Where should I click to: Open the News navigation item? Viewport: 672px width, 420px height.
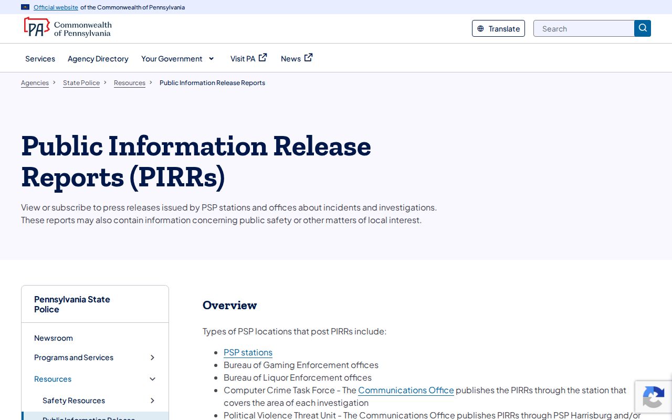point(291,59)
